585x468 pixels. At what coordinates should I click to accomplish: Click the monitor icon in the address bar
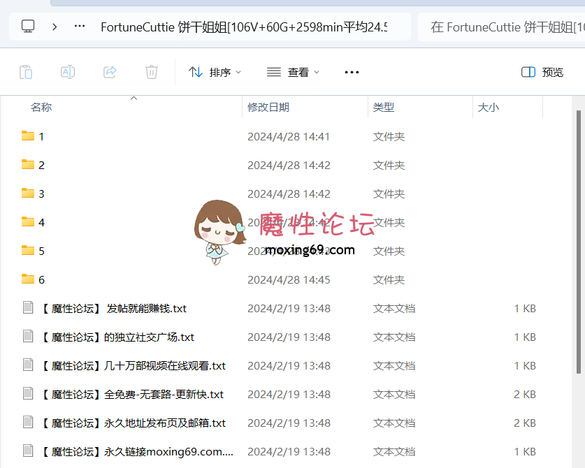pyautogui.click(x=27, y=27)
